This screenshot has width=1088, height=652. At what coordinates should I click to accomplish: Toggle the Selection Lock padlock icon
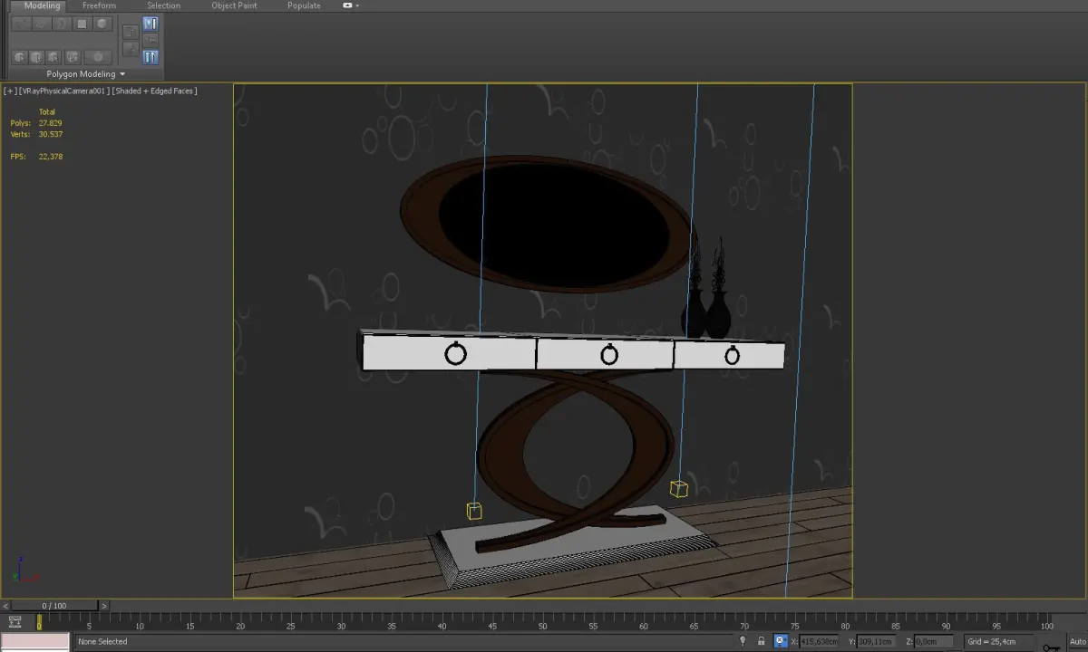point(762,641)
